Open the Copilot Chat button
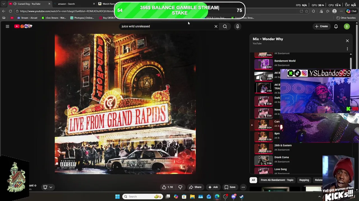The image size is (359, 201). (x=351, y=11)
